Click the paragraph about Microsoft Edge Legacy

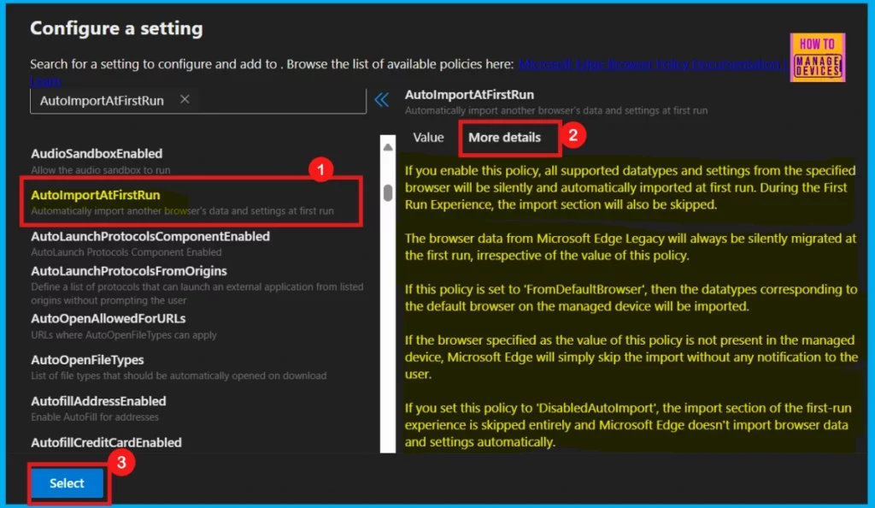(x=631, y=247)
